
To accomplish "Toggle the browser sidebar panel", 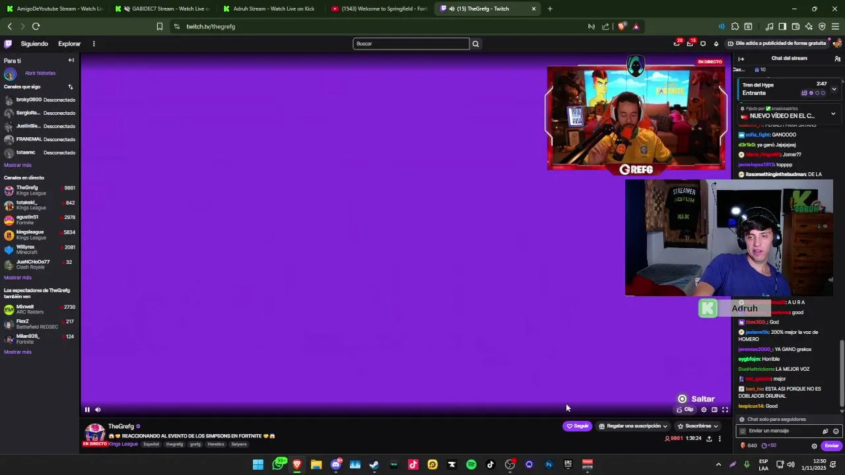I will pos(782,26).
